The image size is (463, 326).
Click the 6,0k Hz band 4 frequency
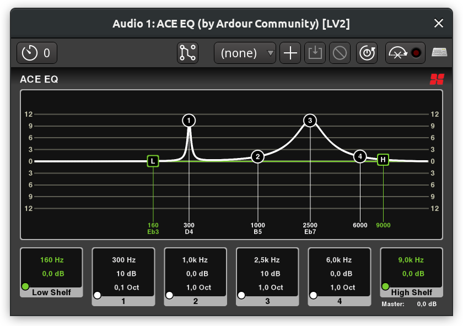(x=340, y=260)
